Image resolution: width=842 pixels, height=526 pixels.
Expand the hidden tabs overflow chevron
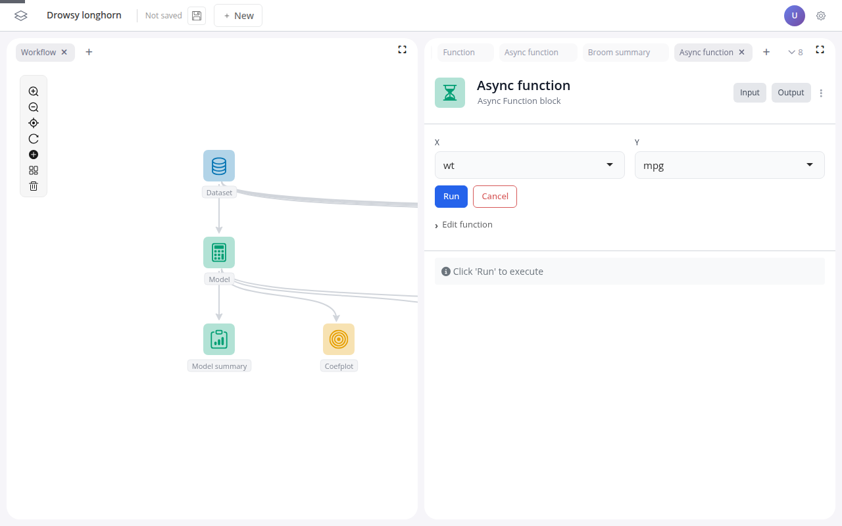click(x=795, y=53)
